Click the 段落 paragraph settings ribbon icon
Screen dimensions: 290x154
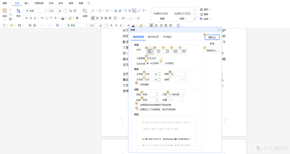tap(85, 11)
